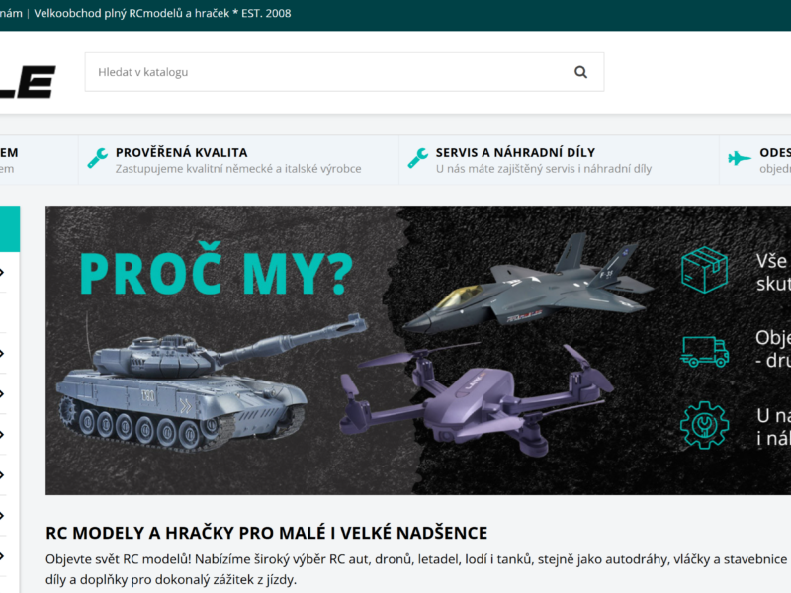Focus the Hledat v katalogu search field
The width and height of the screenshot is (791, 593).
coord(344,72)
